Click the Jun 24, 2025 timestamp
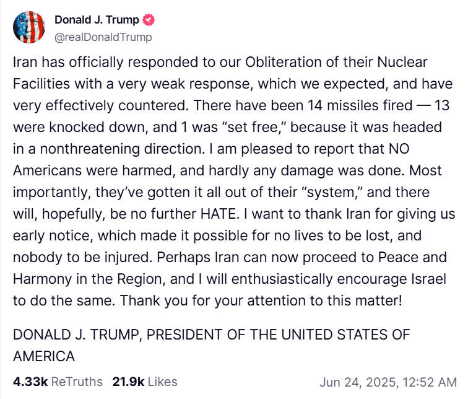The image size is (468, 399). [x=388, y=382]
